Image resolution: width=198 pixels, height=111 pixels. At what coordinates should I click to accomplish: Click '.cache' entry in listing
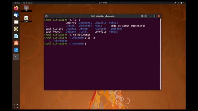[x=70, y=26]
